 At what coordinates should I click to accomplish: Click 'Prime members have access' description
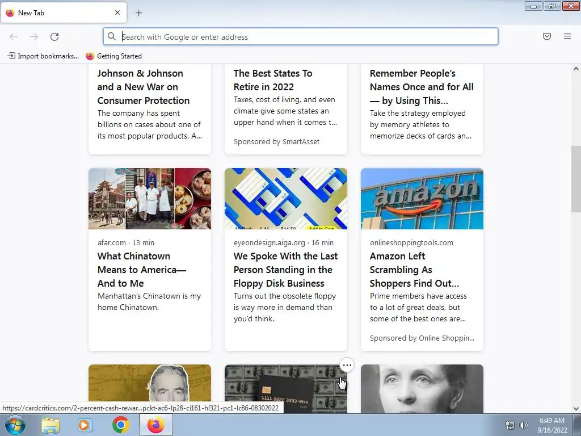pos(418,307)
